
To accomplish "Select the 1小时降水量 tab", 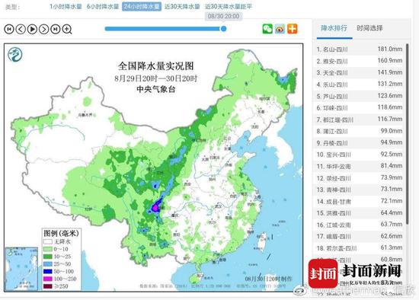I will click(66, 7).
